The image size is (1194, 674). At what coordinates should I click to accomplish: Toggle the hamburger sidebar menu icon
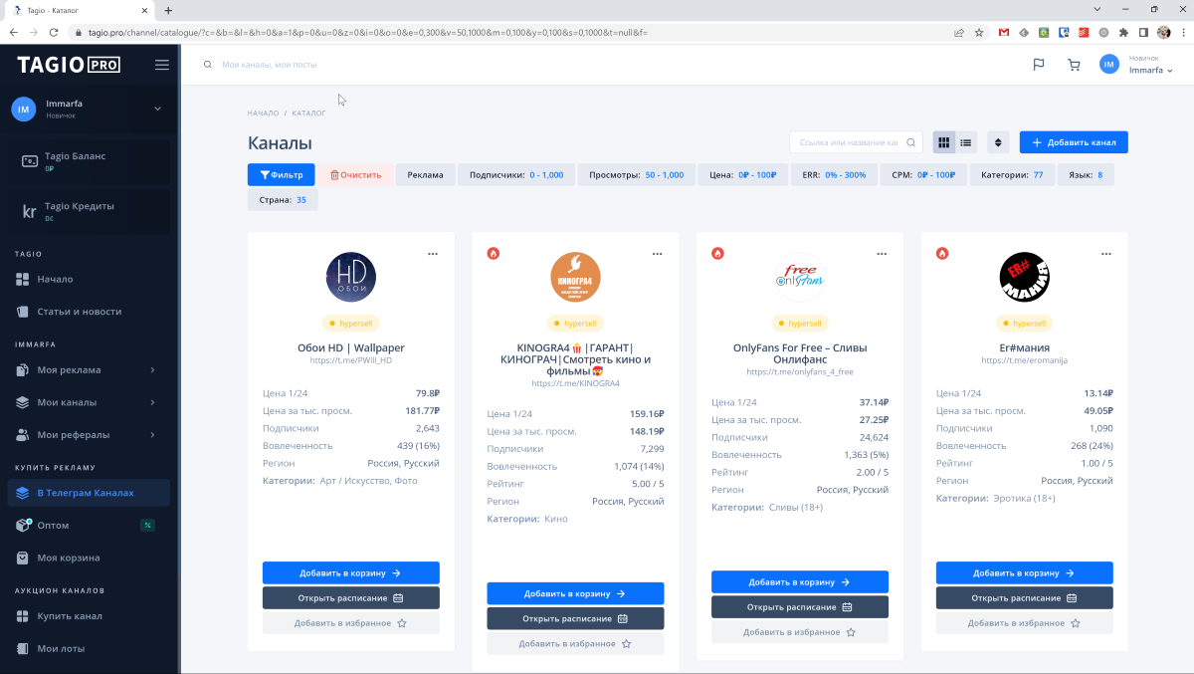pyautogui.click(x=162, y=65)
